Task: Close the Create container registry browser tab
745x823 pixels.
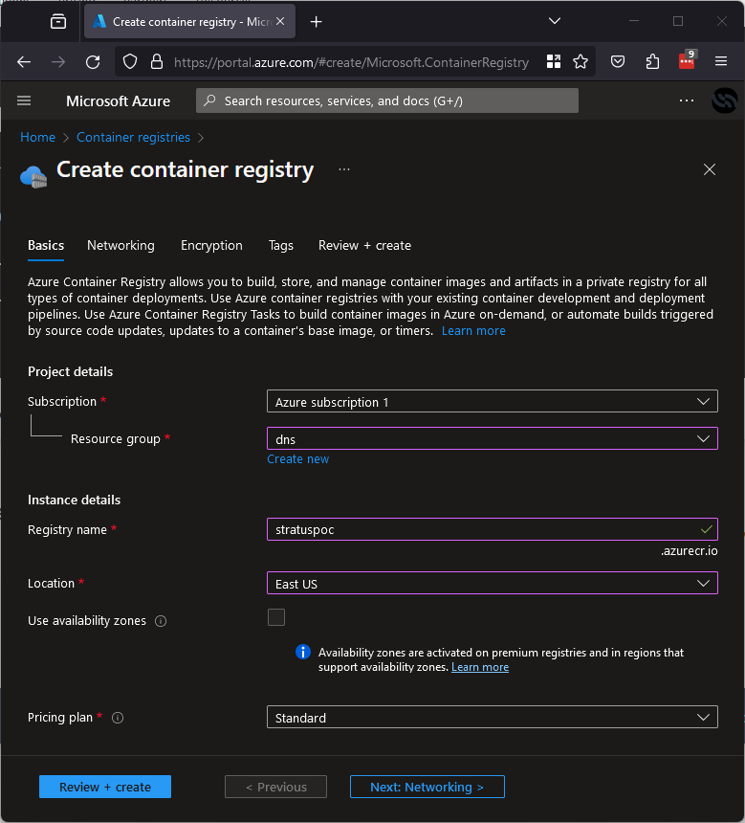Action: [280, 21]
